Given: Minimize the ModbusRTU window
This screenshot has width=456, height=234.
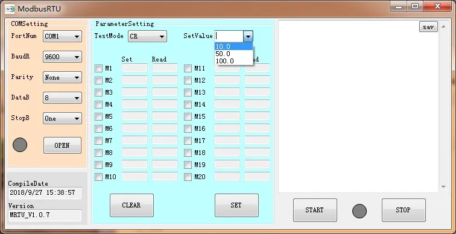Looking at the screenshot, I should click(399, 7).
